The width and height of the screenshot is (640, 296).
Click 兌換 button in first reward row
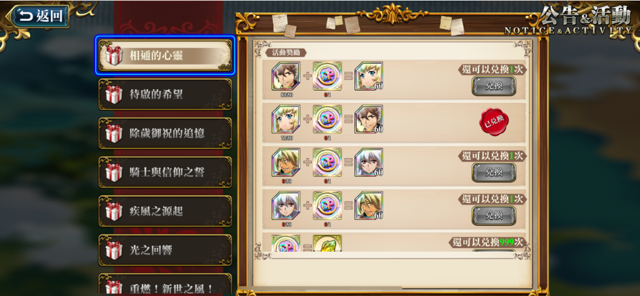click(x=494, y=86)
